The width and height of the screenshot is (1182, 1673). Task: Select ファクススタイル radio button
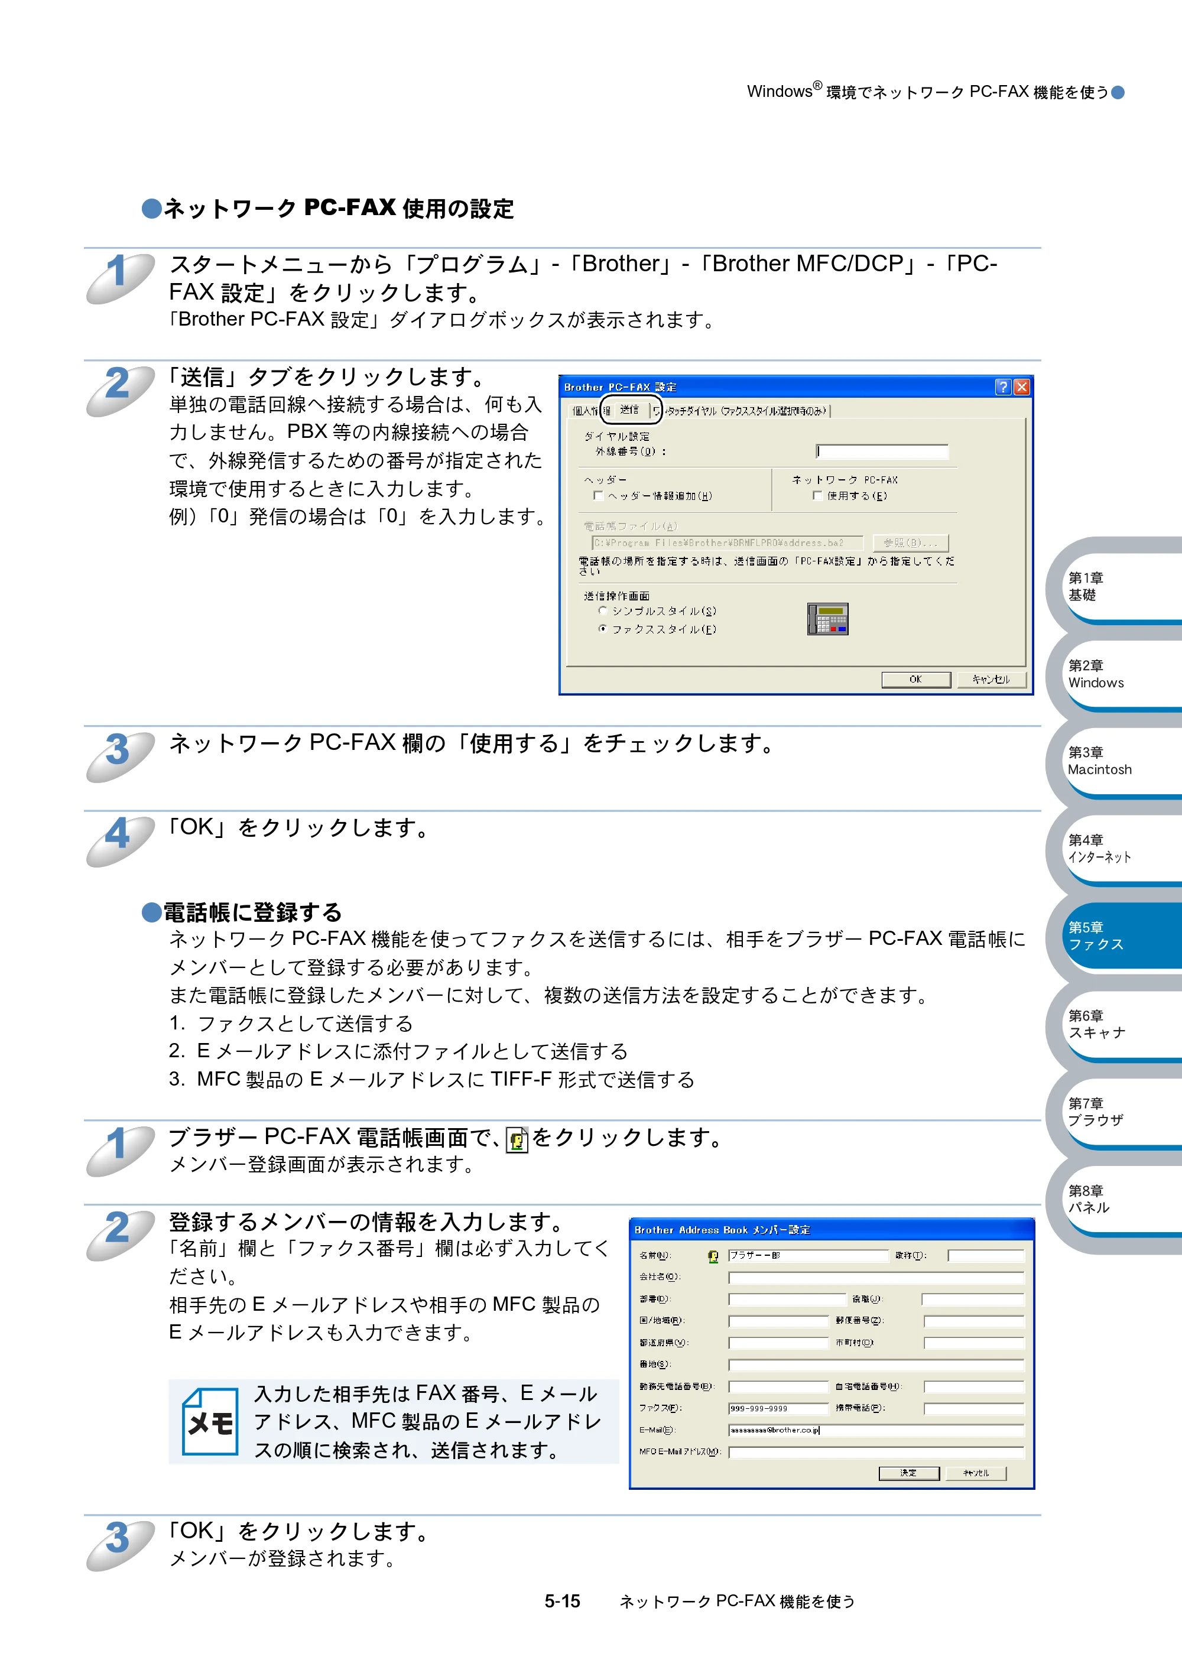click(603, 628)
